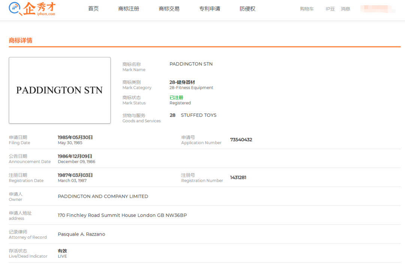Click the 有效 live status value
Viewport: 405px width, 272px height.
pos(62,251)
